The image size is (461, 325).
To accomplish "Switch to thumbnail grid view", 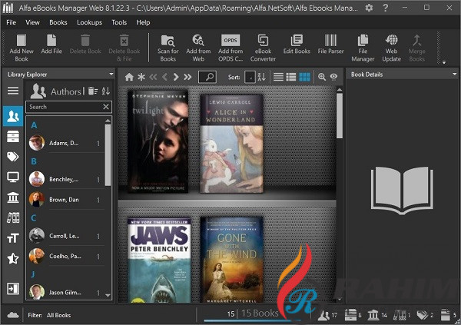I will tap(304, 77).
